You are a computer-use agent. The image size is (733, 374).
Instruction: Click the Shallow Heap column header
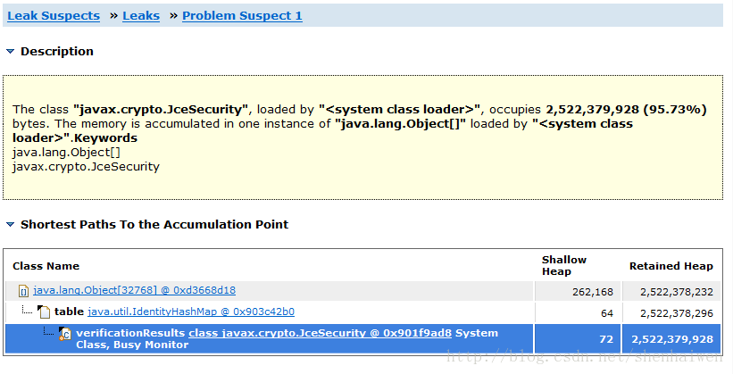563,265
